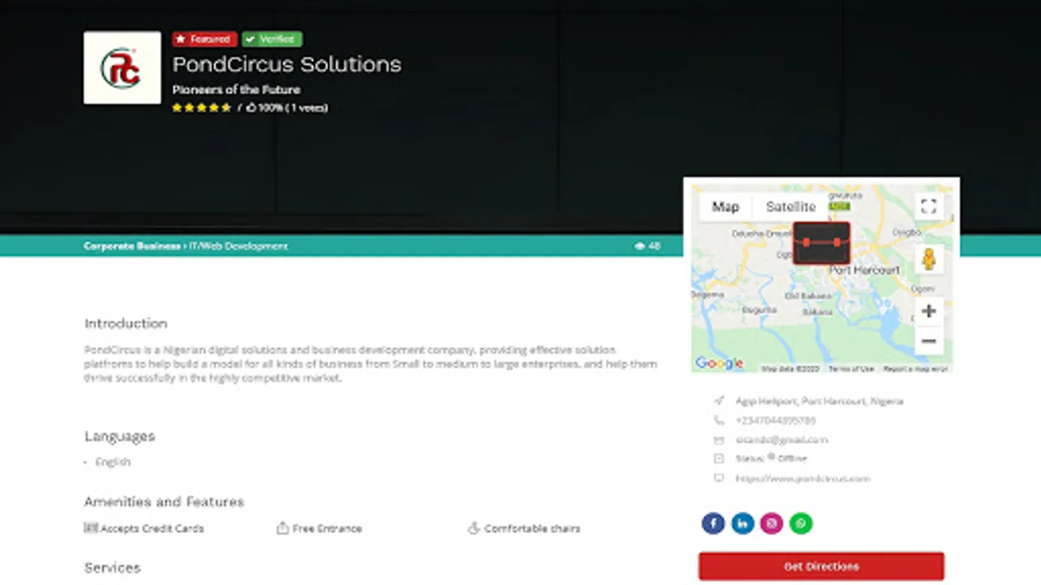Click the Services heading

coord(113,568)
